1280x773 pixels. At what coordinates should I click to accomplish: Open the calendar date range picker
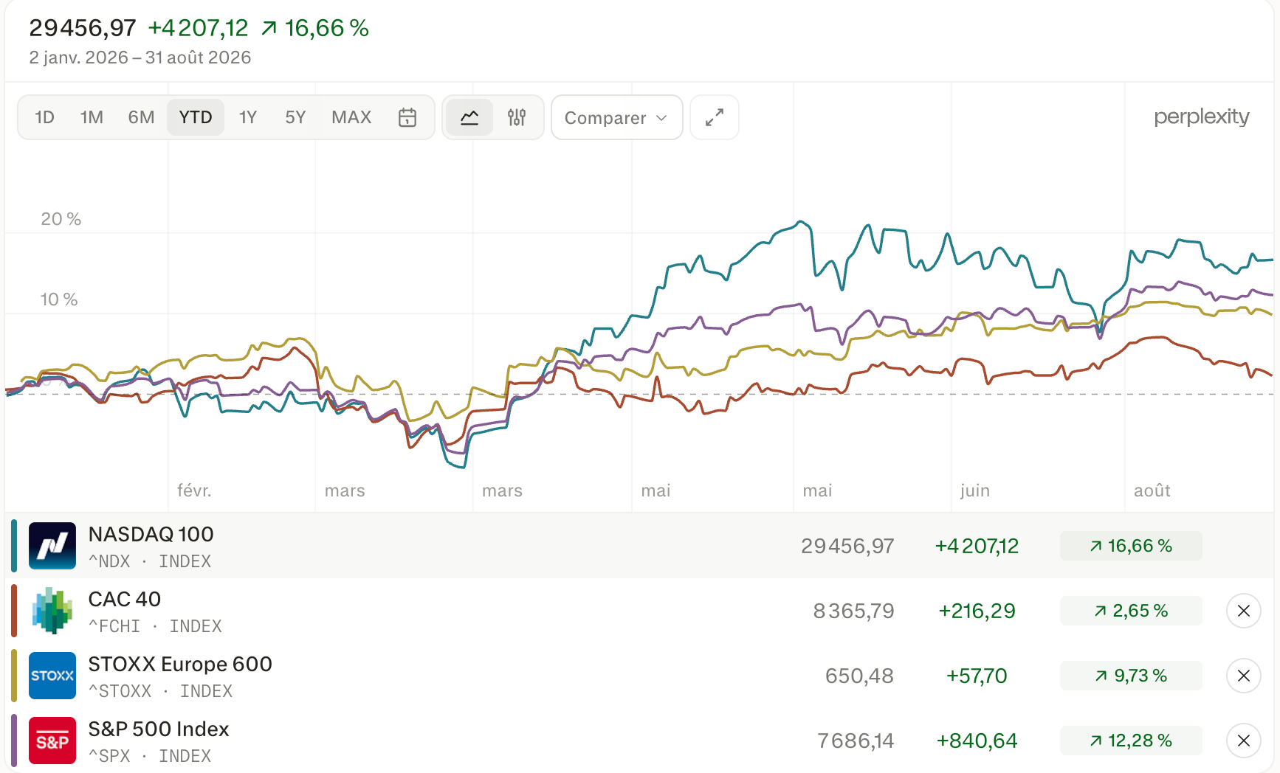(x=407, y=117)
